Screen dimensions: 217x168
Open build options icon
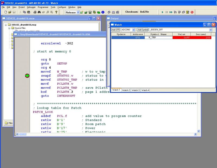click(94, 12)
